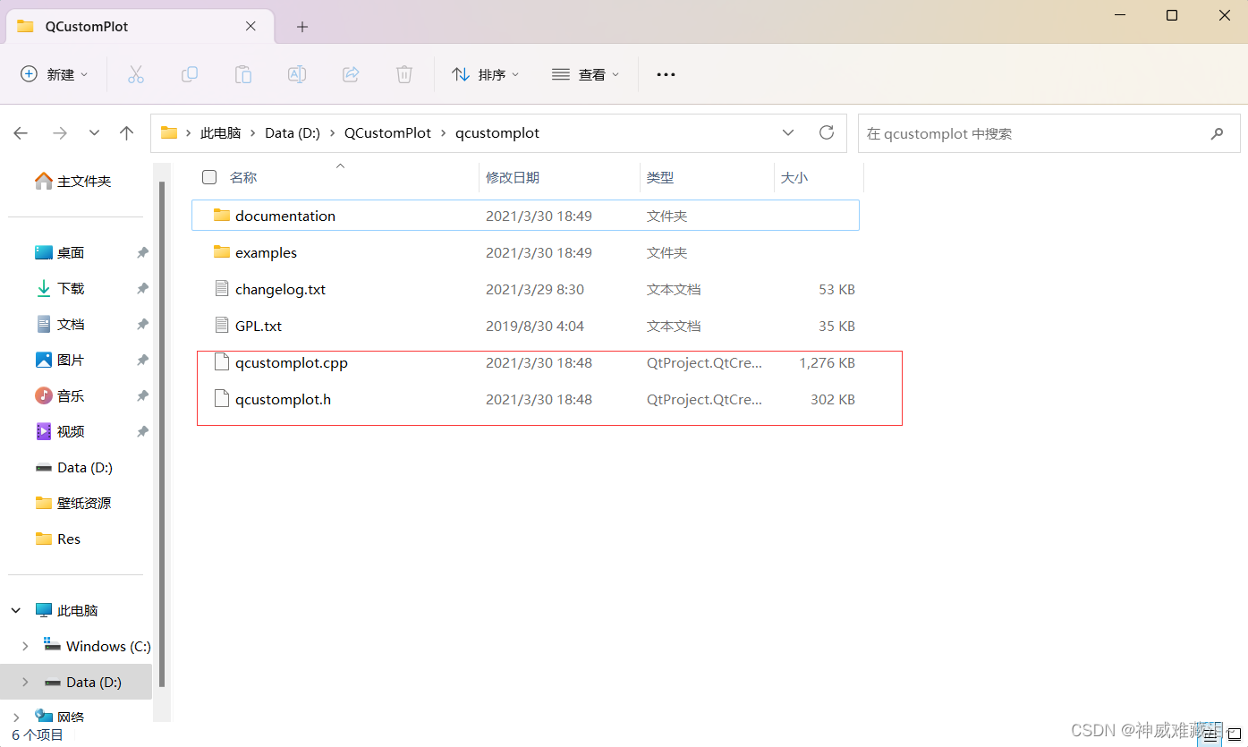1248x747 pixels.
Task: Sort by 名称 column header
Action: 243,178
